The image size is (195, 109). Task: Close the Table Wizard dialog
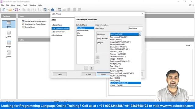tap(142, 14)
